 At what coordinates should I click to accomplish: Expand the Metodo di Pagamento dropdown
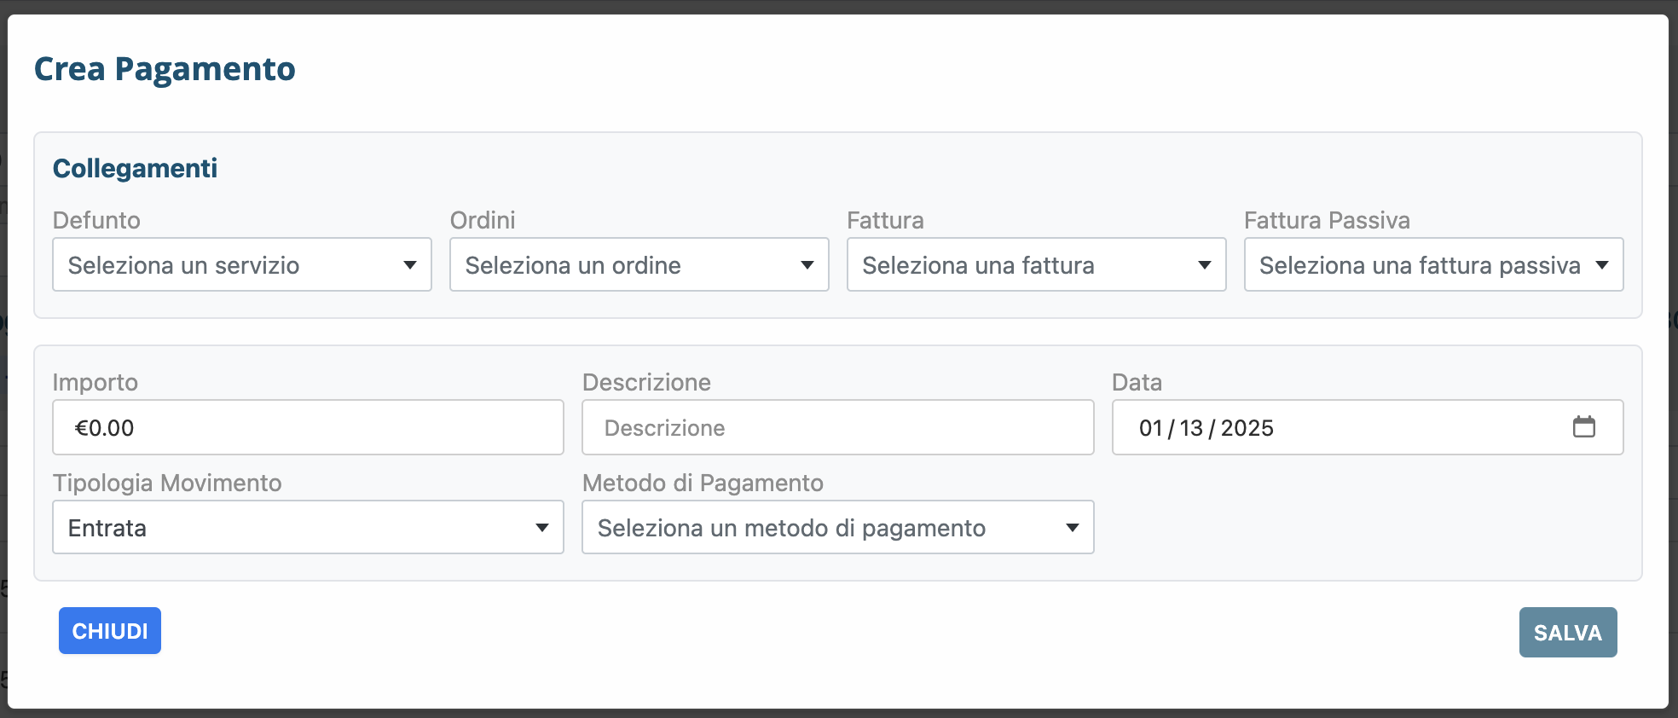click(837, 528)
